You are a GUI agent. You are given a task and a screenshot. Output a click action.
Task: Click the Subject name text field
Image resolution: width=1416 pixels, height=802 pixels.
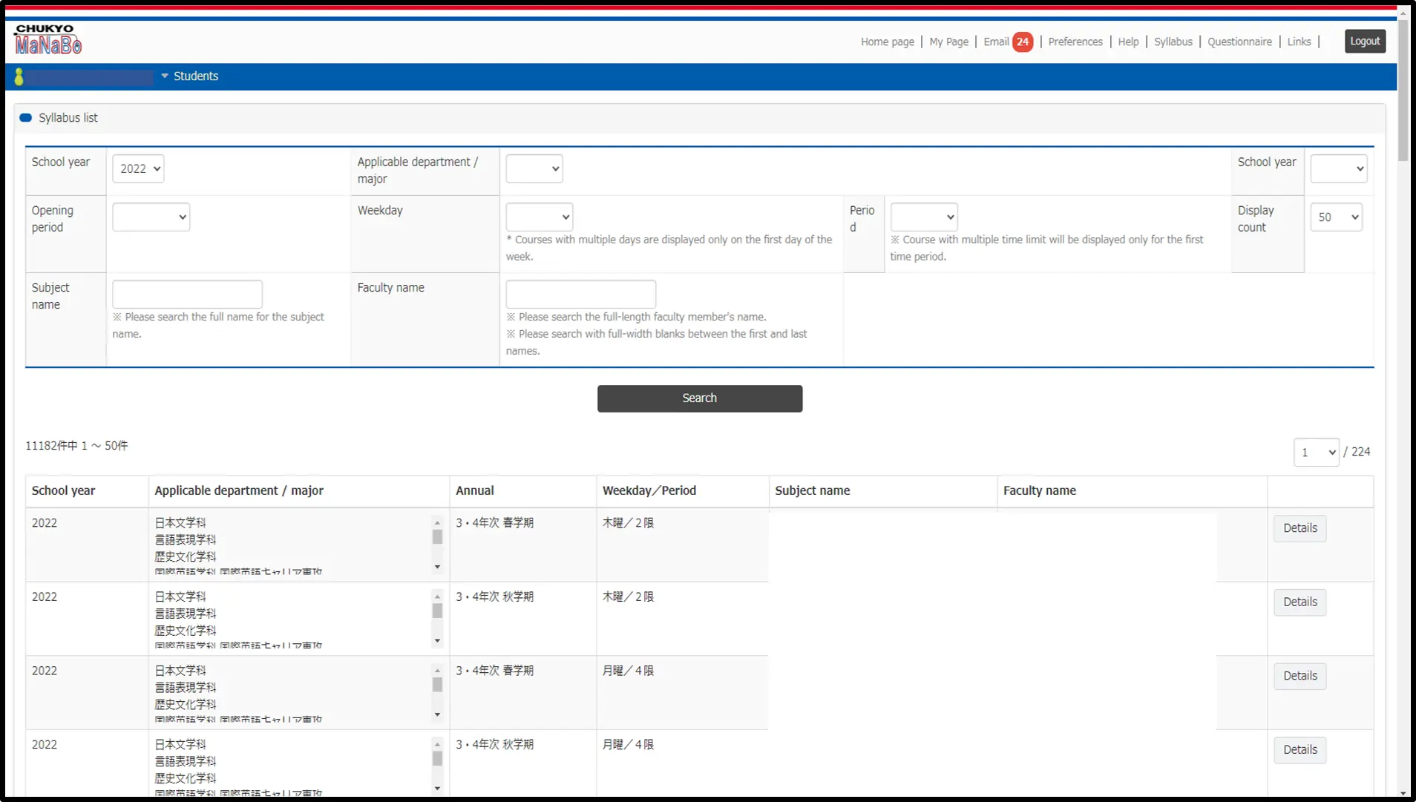187,294
